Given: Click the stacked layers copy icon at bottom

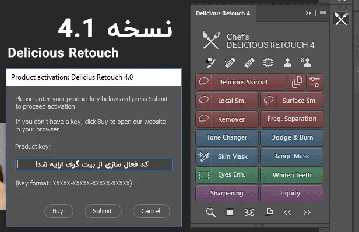Looking at the screenshot, I should pyautogui.click(x=268, y=212).
